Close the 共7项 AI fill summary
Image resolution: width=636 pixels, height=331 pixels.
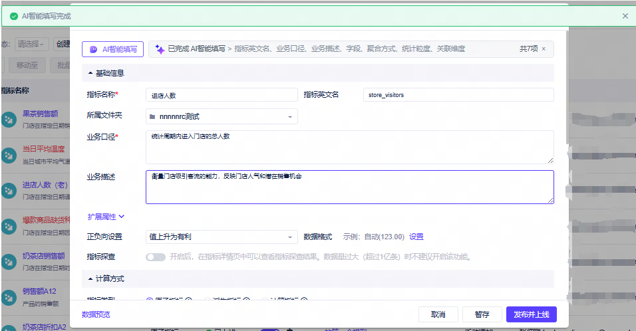pos(544,49)
